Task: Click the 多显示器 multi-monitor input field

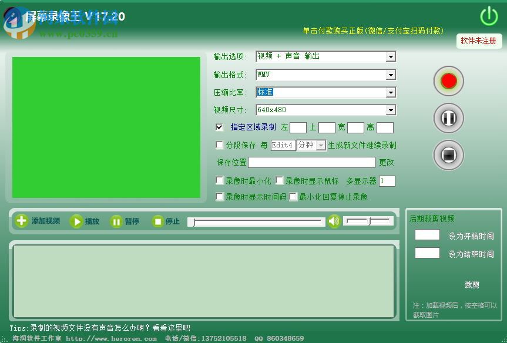Action: point(387,181)
